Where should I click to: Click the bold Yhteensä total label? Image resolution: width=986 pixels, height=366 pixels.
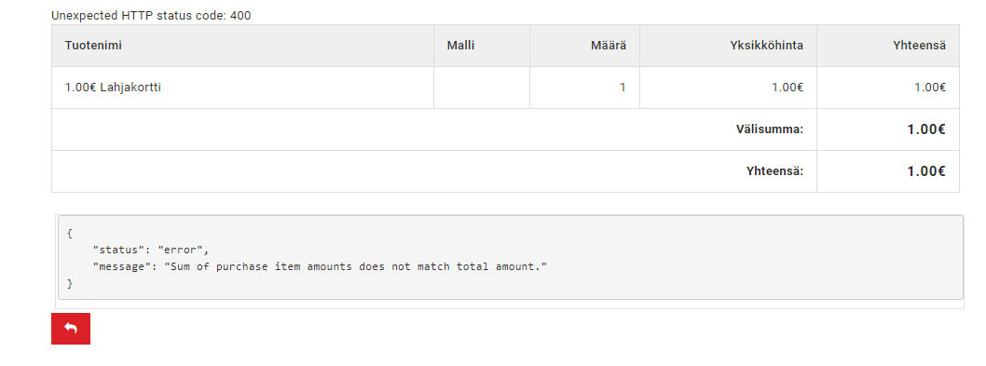click(774, 171)
